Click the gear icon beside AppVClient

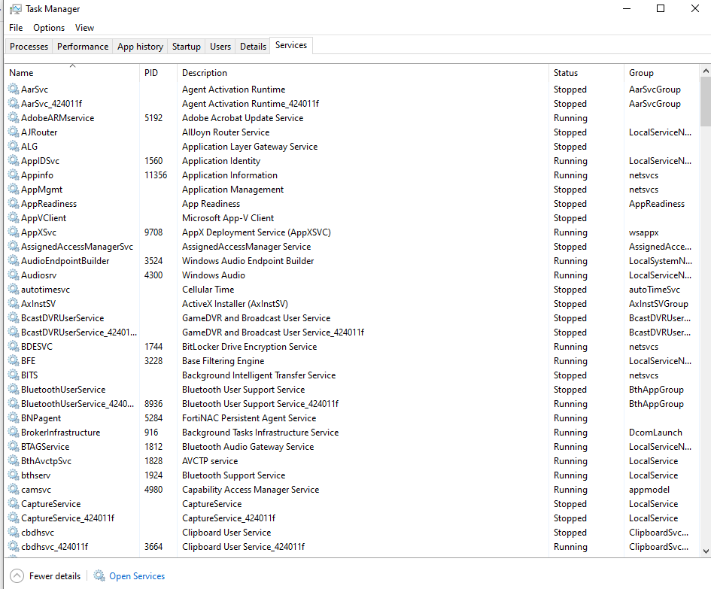pyautogui.click(x=14, y=217)
